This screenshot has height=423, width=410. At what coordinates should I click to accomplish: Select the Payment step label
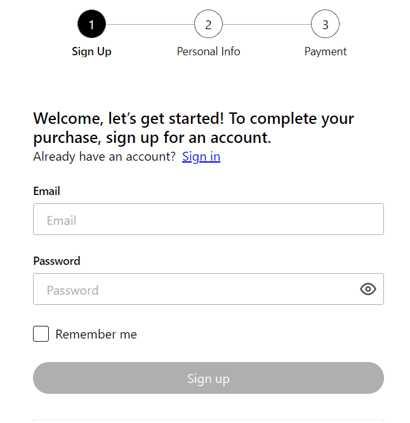coord(326,51)
